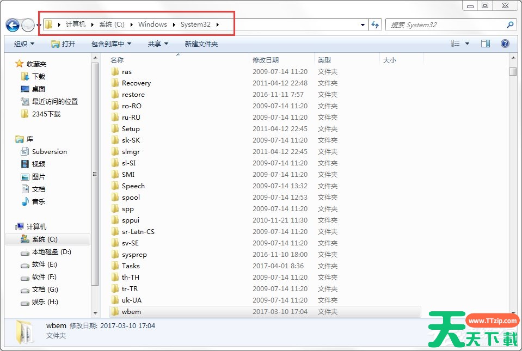Screen dimensions: 522x351
Task: Open the view options dropdown arrow
Action: point(467,44)
